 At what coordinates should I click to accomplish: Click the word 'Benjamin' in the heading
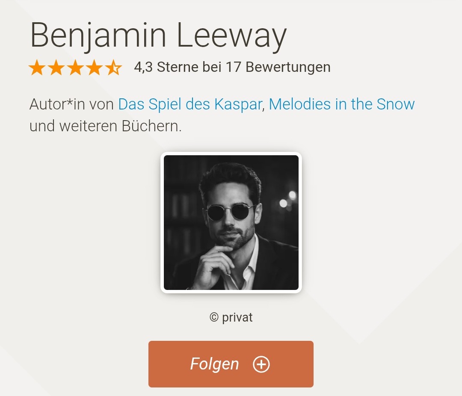[99, 35]
